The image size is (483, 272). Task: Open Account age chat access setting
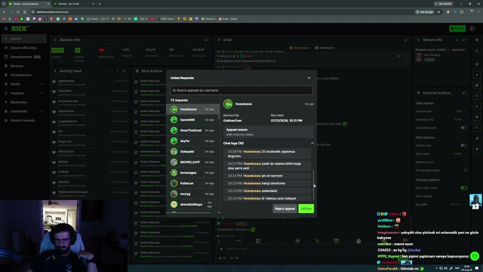click(x=441, y=111)
